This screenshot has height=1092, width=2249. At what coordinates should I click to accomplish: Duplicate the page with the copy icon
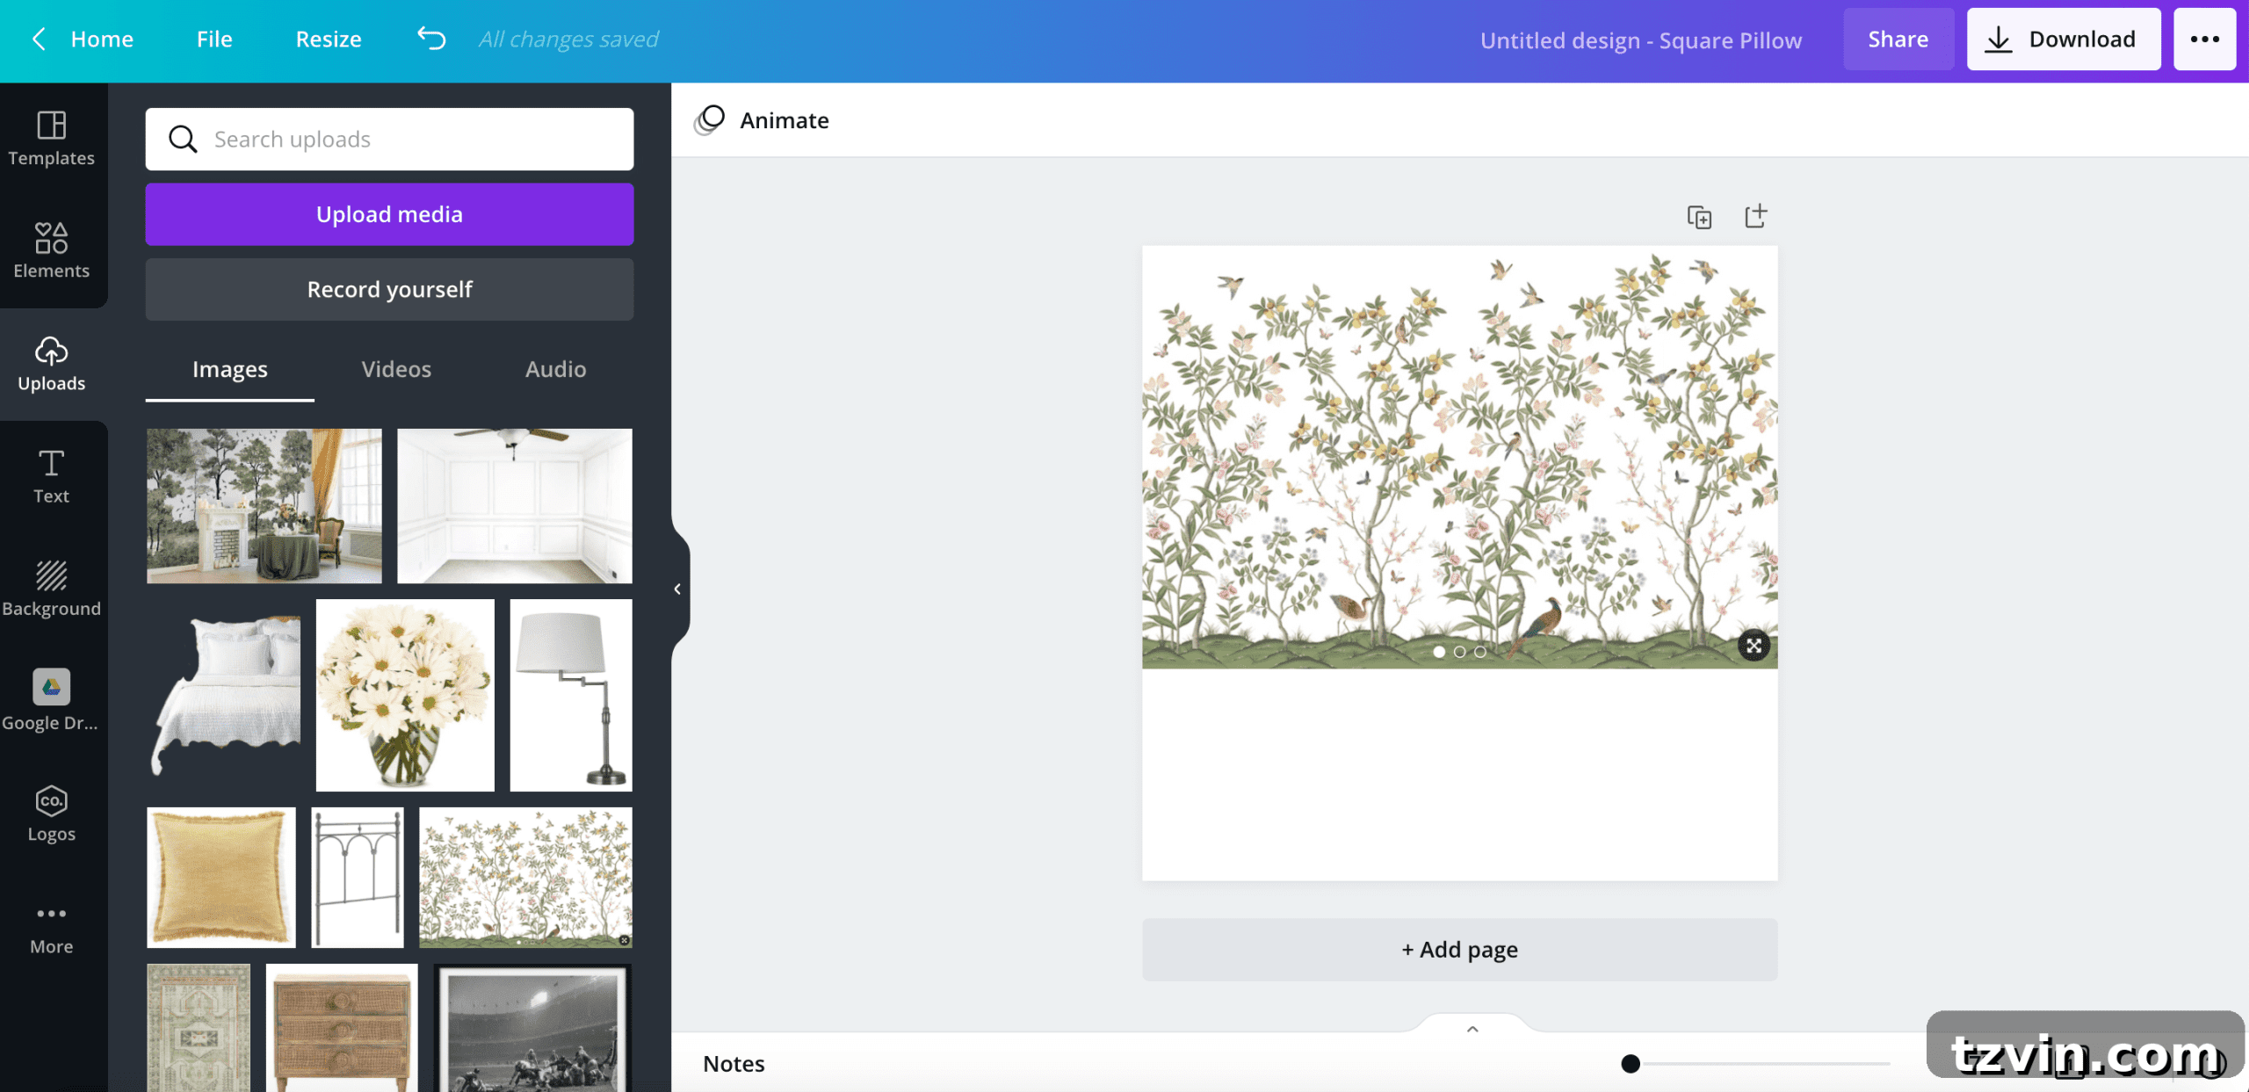[x=1699, y=216]
